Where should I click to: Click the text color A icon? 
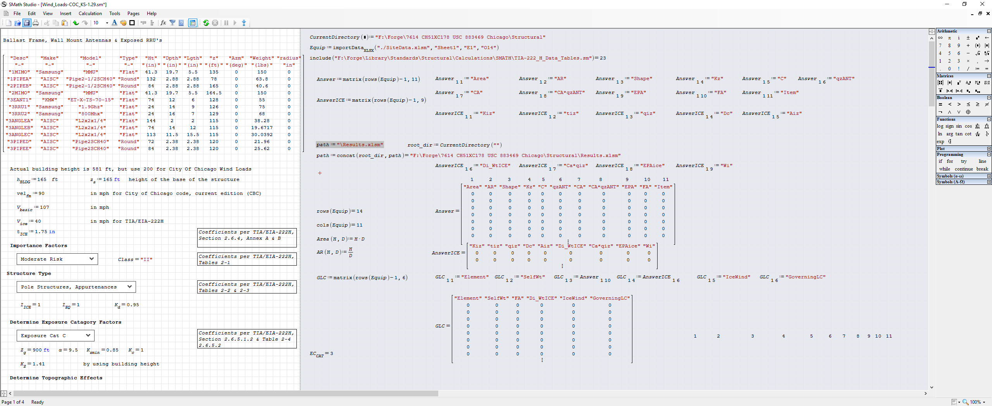pyautogui.click(x=114, y=23)
